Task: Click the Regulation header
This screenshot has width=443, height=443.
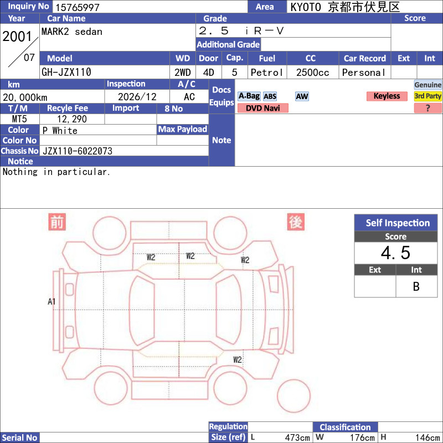Action: tap(228, 426)
